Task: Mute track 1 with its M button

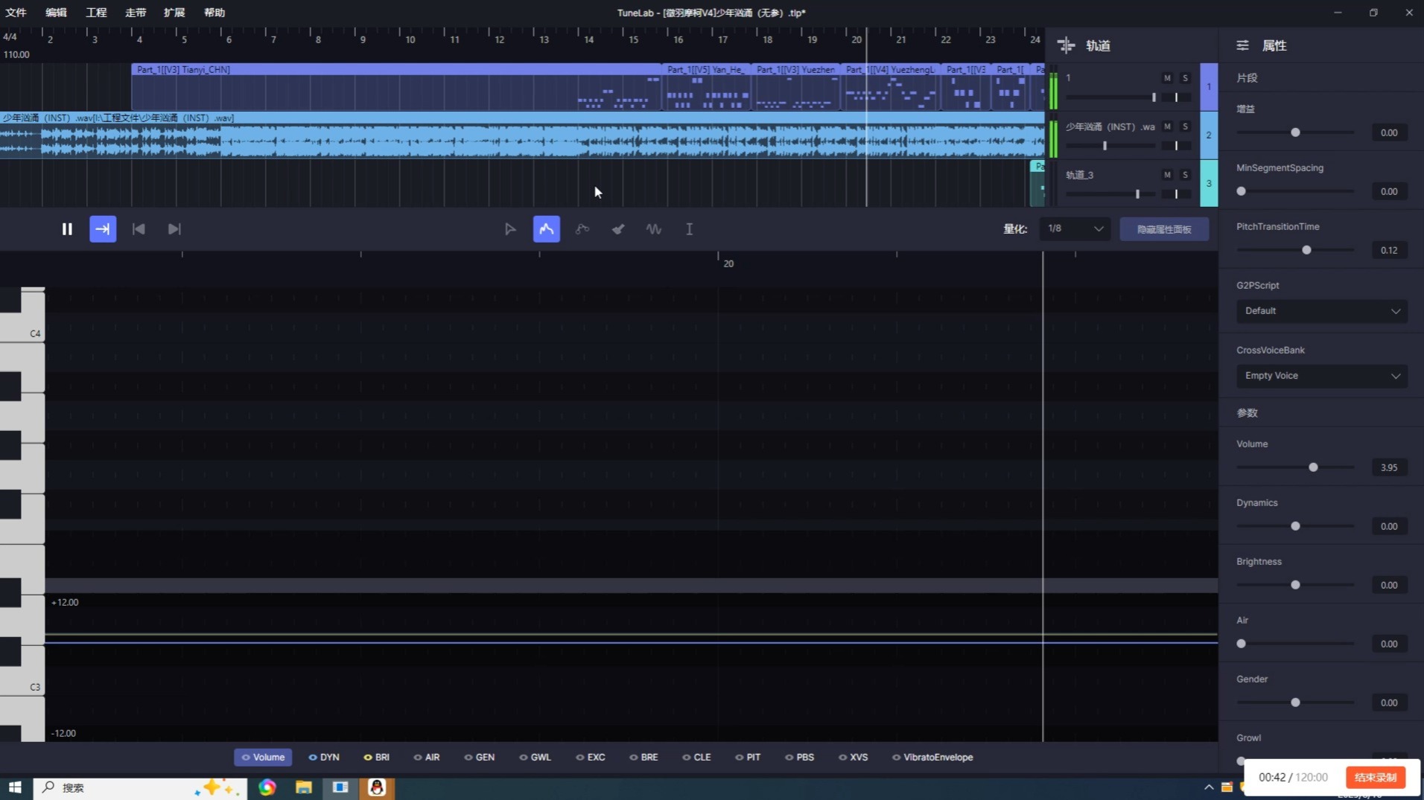Action: tap(1167, 78)
